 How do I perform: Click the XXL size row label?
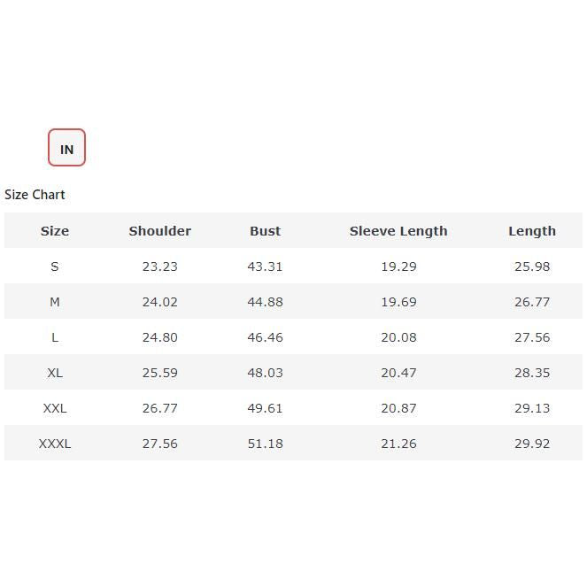[55, 408]
